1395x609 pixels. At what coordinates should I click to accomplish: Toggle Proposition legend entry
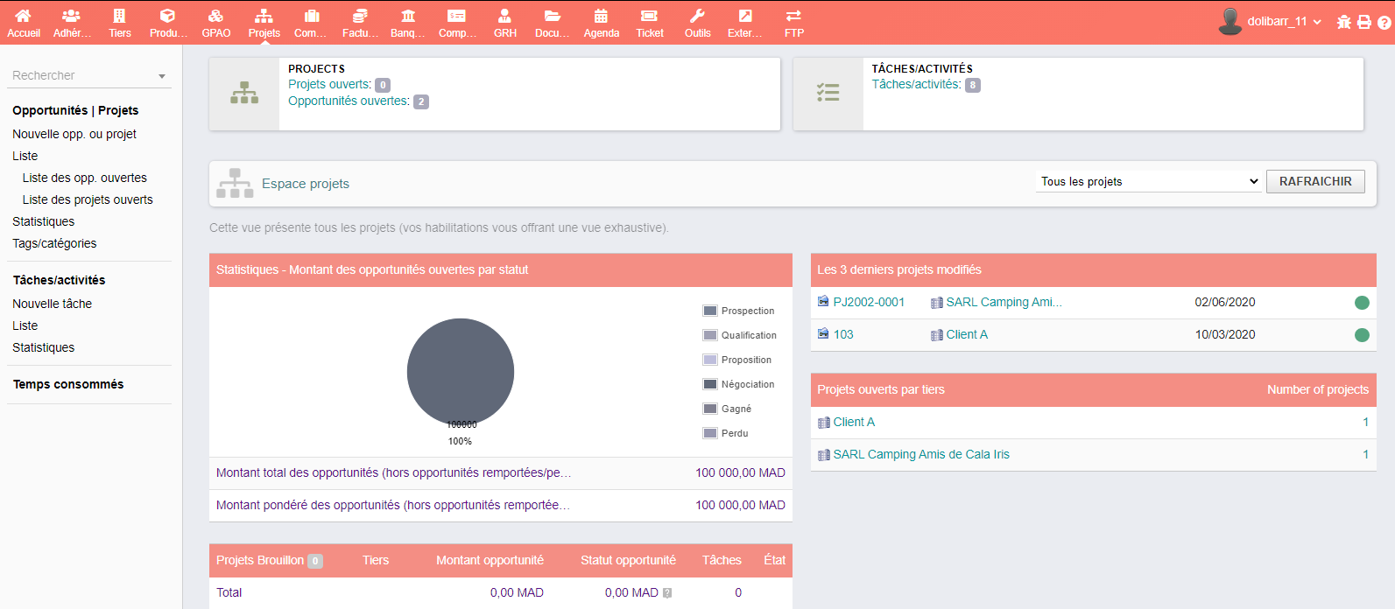(737, 360)
